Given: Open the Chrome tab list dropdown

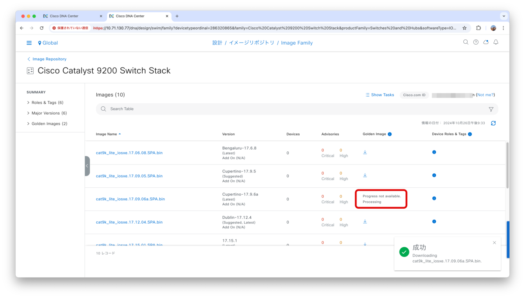Looking at the screenshot, I should tap(504, 16).
